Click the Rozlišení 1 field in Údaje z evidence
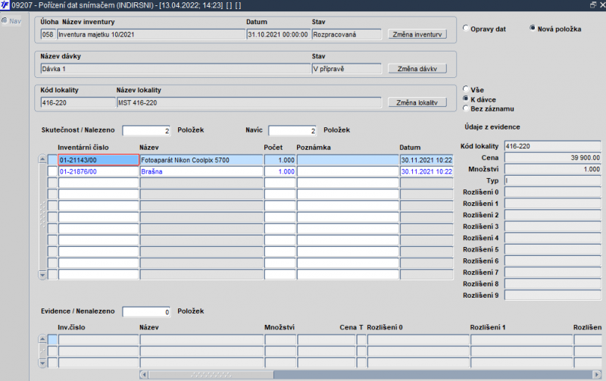The image size is (606, 381). 553,204
